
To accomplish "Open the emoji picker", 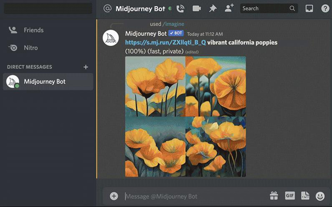I will 320,196.
